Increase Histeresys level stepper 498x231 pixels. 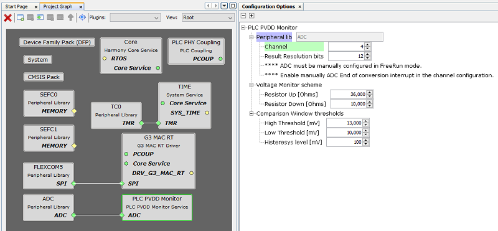click(365, 140)
